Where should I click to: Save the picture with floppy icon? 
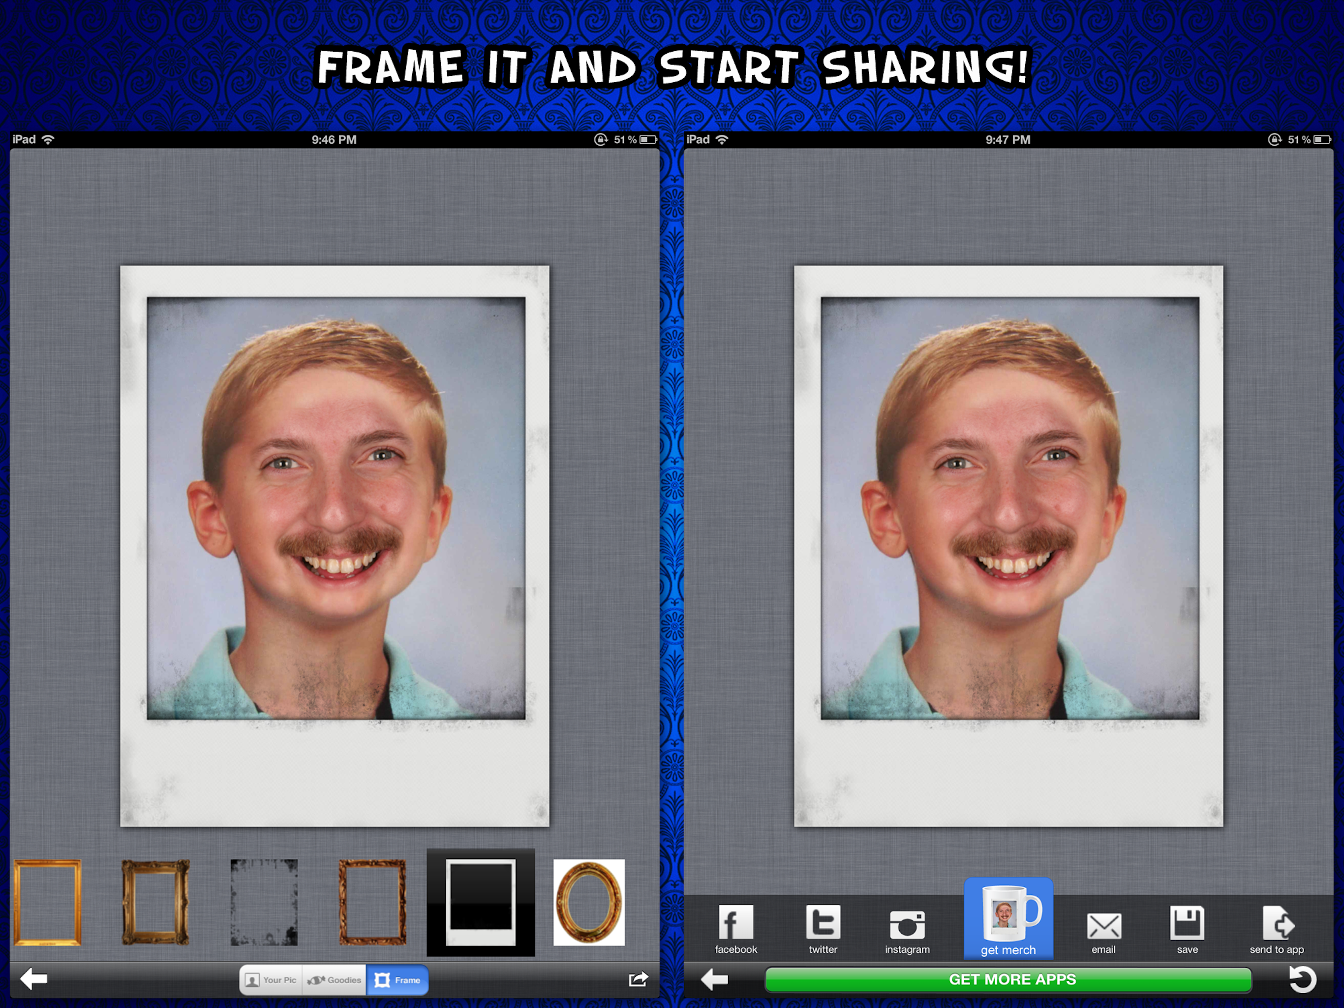[x=1187, y=930]
